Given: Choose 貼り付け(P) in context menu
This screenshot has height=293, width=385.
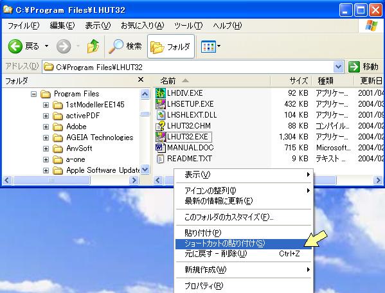Looking at the screenshot, I should click(x=244, y=233).
